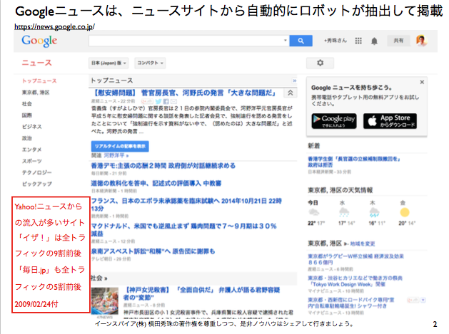Image resolution: width=449 pixels, height=334 pixels.
Task: Open the 神戸女児殺害 headline
Action: point(201,293)
